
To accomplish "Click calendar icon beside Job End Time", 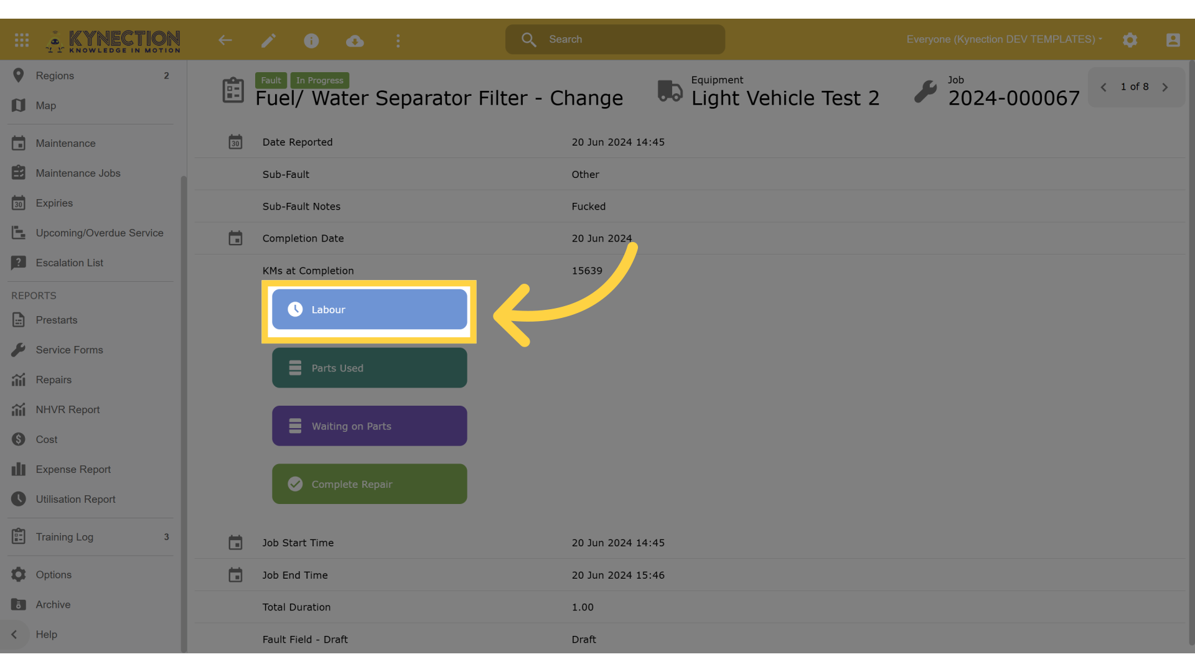I will tap(235, 575).
